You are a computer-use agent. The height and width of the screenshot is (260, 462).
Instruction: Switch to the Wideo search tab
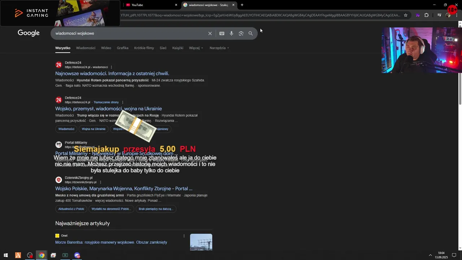(x=106, y=48)
